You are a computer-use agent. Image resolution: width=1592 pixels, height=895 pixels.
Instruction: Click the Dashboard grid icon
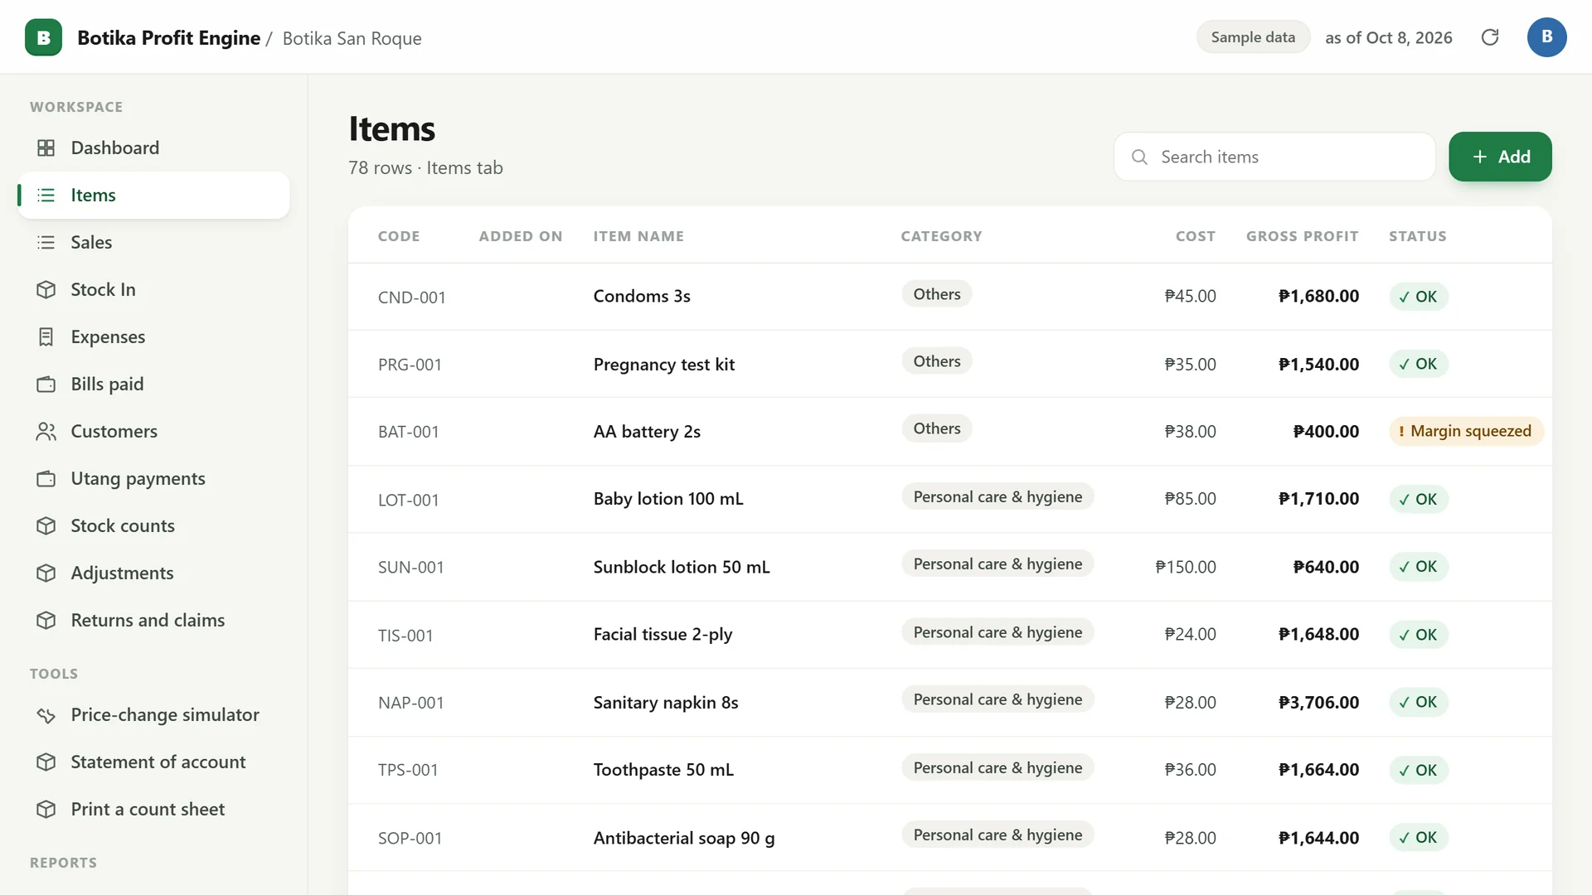46,148
